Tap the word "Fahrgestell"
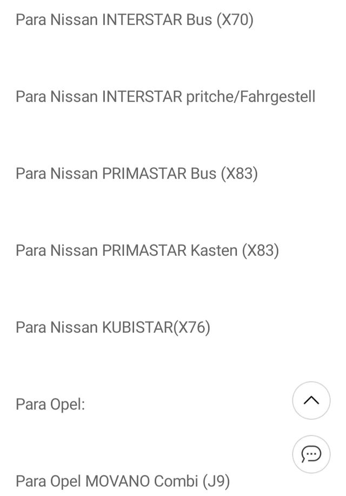 277,97
